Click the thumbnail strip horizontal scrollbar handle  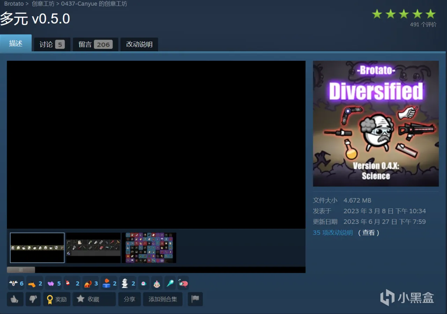tap(21, 270)
